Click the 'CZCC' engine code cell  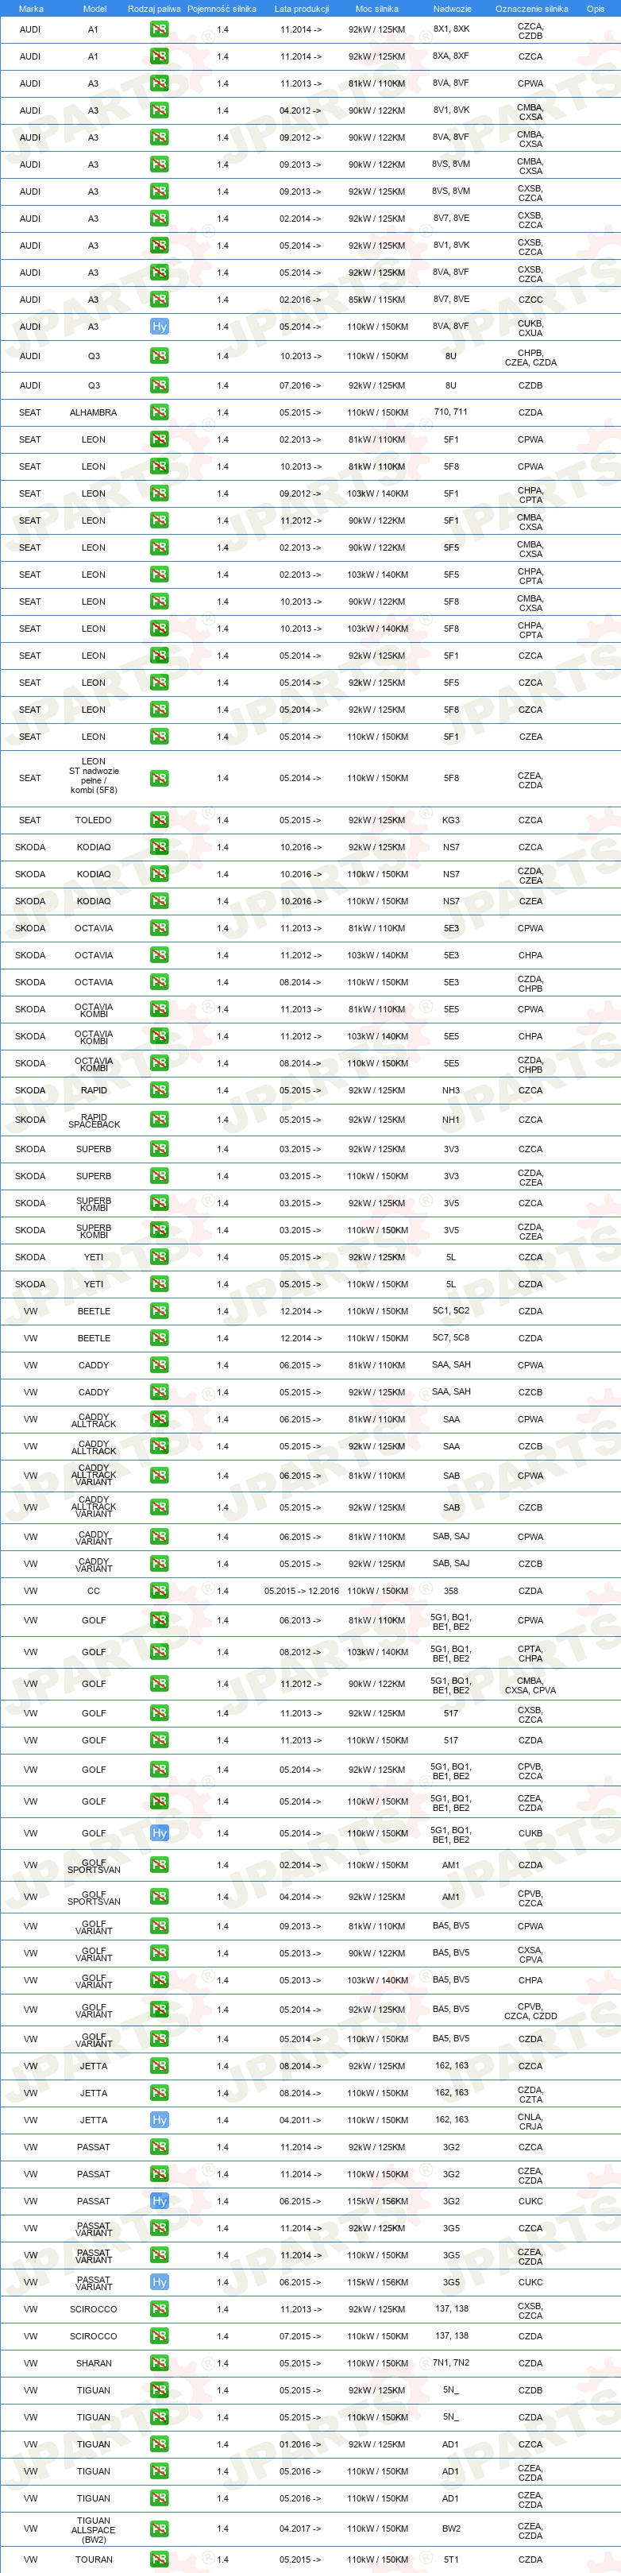[x=530, y=300]
